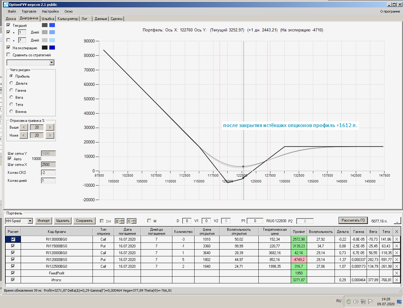403x308 pixels.
Task: Choose the Вега plot option
Action: click(11, 97)
